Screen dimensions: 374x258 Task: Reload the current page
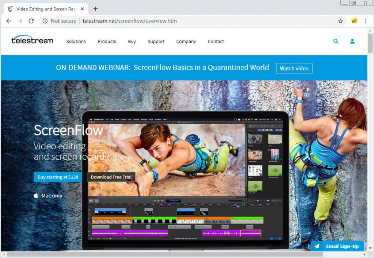31,21
